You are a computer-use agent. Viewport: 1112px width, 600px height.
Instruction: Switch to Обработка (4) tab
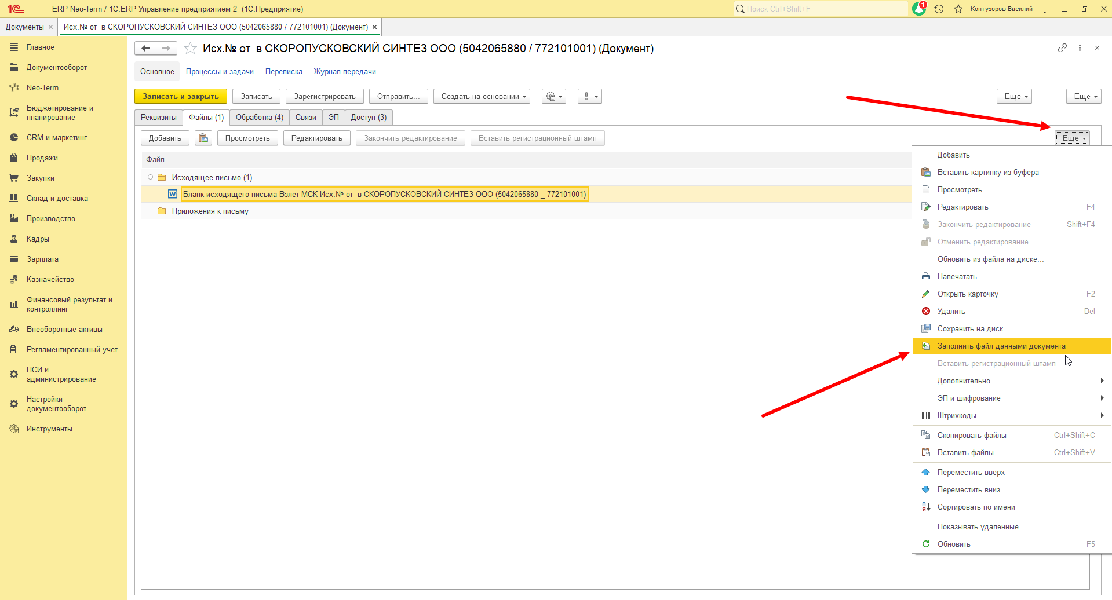point(260,117)
